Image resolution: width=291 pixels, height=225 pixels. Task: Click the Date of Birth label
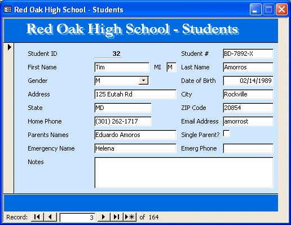coord(199,81)
